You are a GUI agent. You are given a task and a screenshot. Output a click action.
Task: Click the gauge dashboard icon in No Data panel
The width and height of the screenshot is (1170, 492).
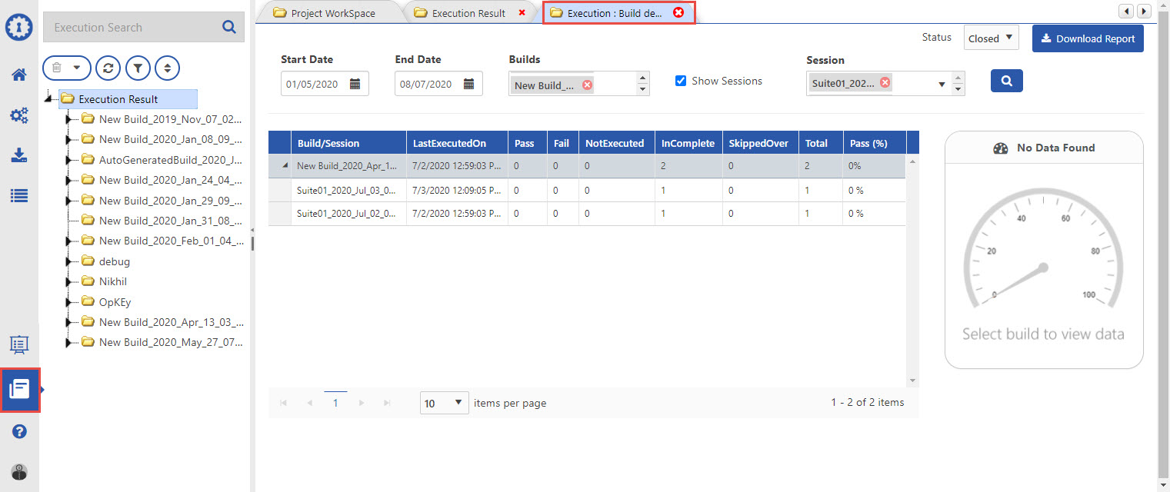pyautogui.click(x=1001, y=148)
